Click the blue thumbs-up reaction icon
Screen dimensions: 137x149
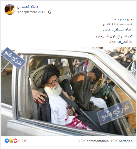coord(7,141)
